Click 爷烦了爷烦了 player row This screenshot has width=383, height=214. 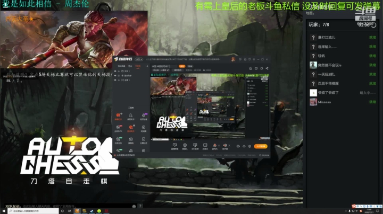[x=343, y=93]
